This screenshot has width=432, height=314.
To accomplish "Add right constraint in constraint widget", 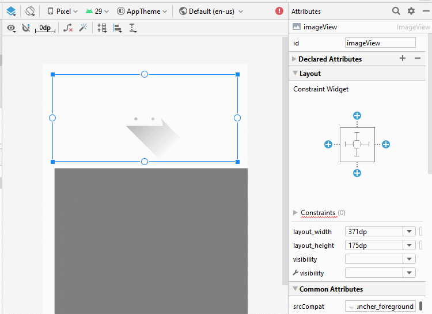I will (x=386, y=144).
